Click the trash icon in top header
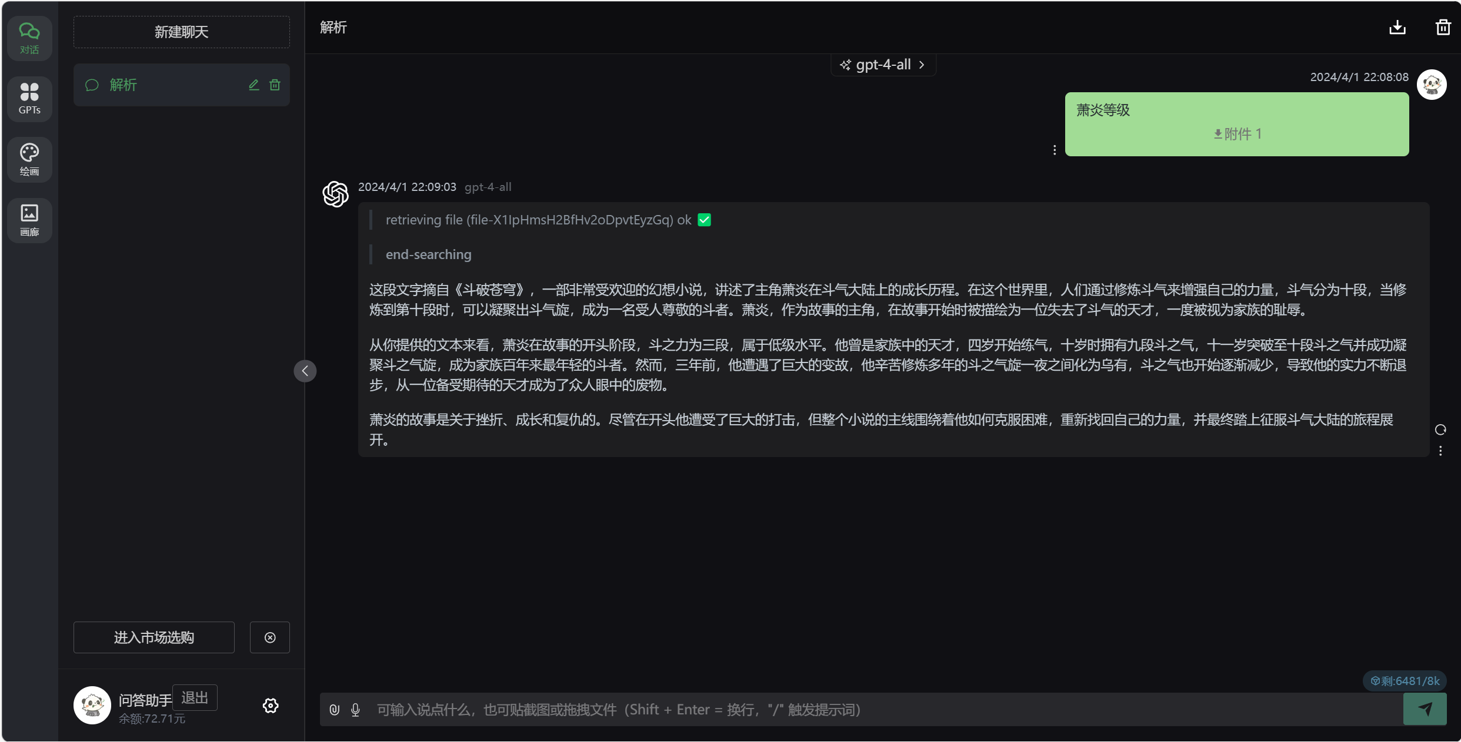Viewport: 1461px width, 742px height. pyautogui.click(x=1443, y=28)
